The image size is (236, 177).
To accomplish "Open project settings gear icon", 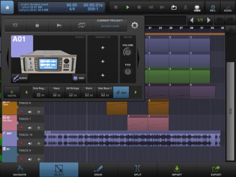I will [x=135, y=26].
